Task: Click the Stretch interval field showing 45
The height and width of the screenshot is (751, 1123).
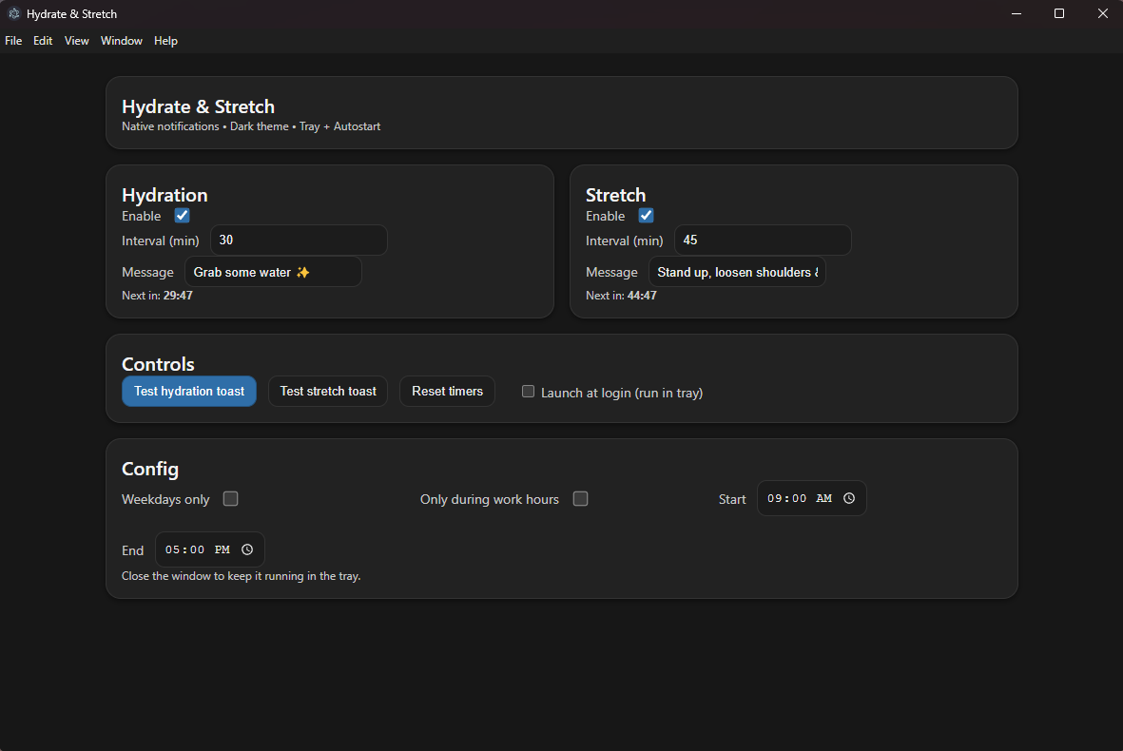Action: [762, 241]
